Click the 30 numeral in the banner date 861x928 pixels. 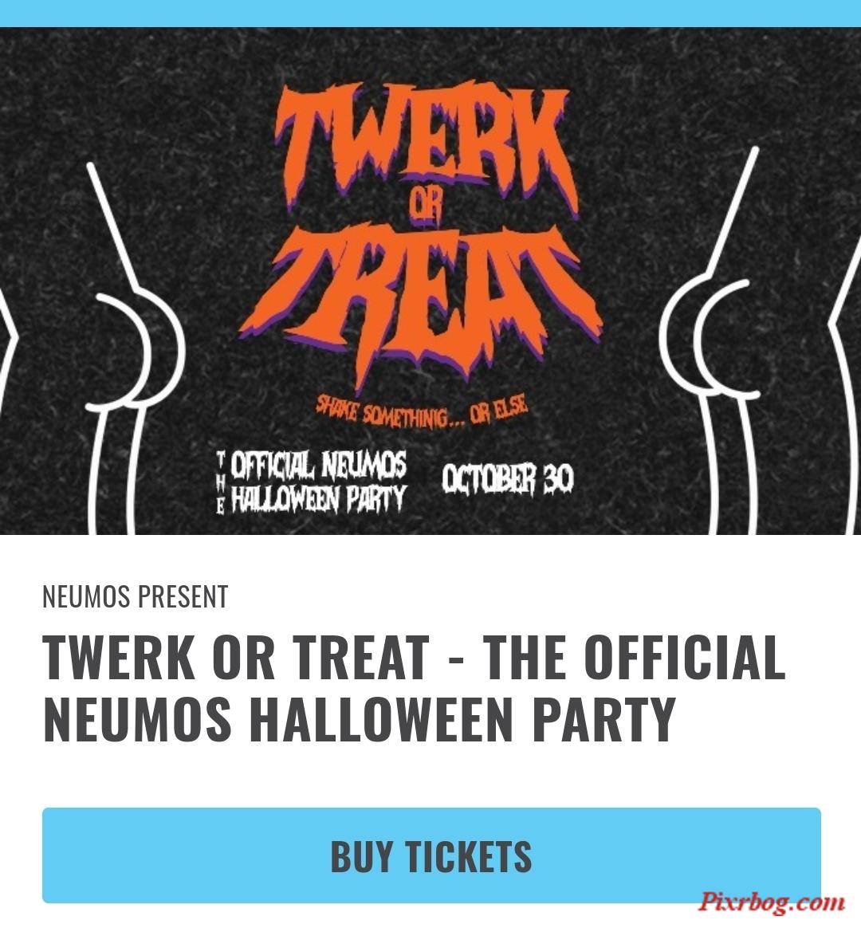(558, 478)
